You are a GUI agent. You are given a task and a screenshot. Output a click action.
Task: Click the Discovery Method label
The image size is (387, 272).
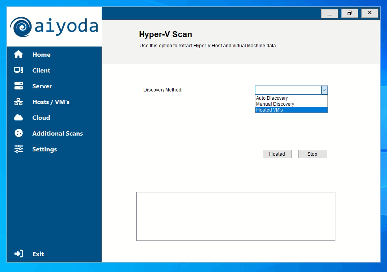[163, 90]
